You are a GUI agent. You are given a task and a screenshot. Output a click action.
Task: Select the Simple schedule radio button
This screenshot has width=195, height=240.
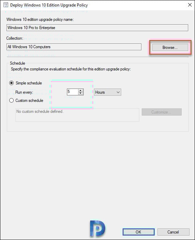click(12, 83)
